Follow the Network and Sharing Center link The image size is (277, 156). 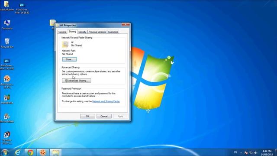pos(106,101)
